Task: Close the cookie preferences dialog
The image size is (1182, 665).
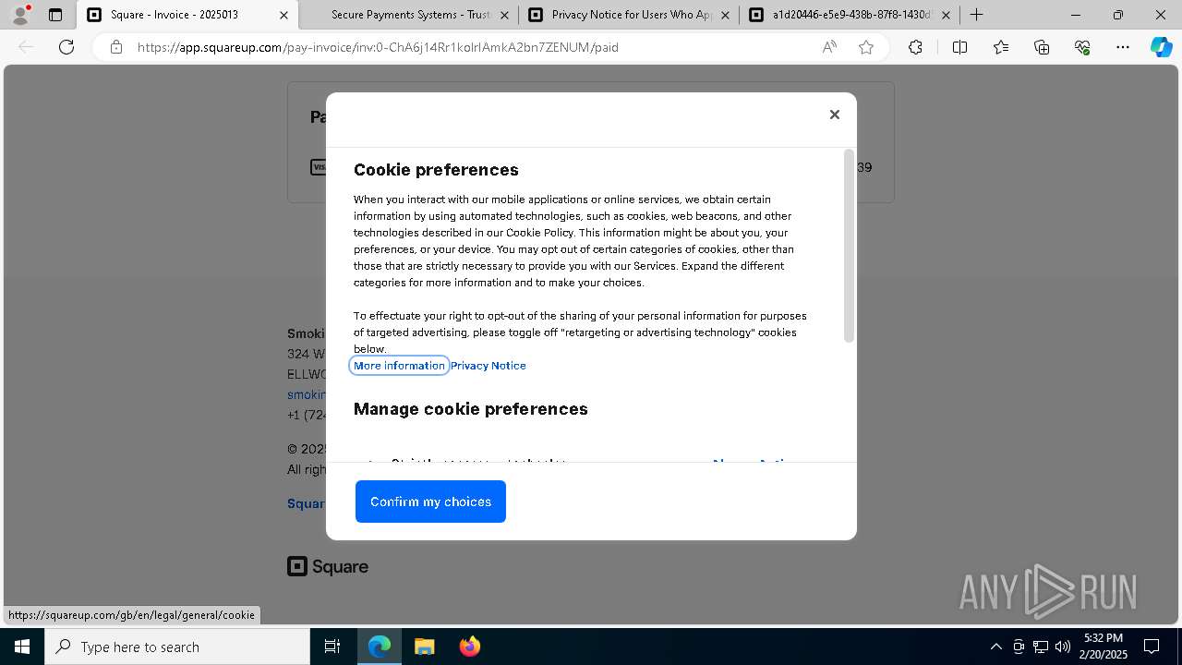Action: coord(834,115)
